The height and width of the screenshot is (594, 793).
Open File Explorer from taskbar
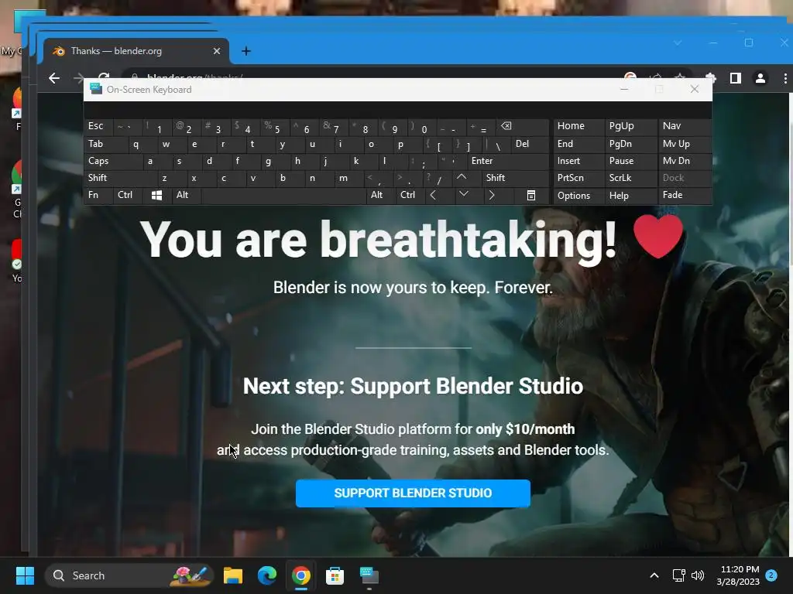click(x=233, y=575)
